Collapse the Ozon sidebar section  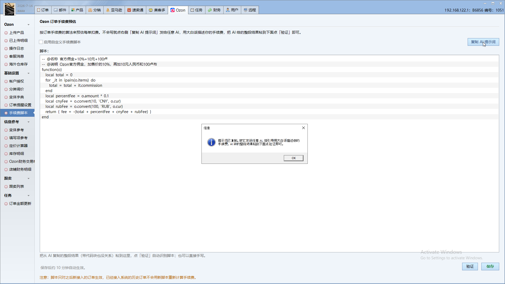click(28, 25)
